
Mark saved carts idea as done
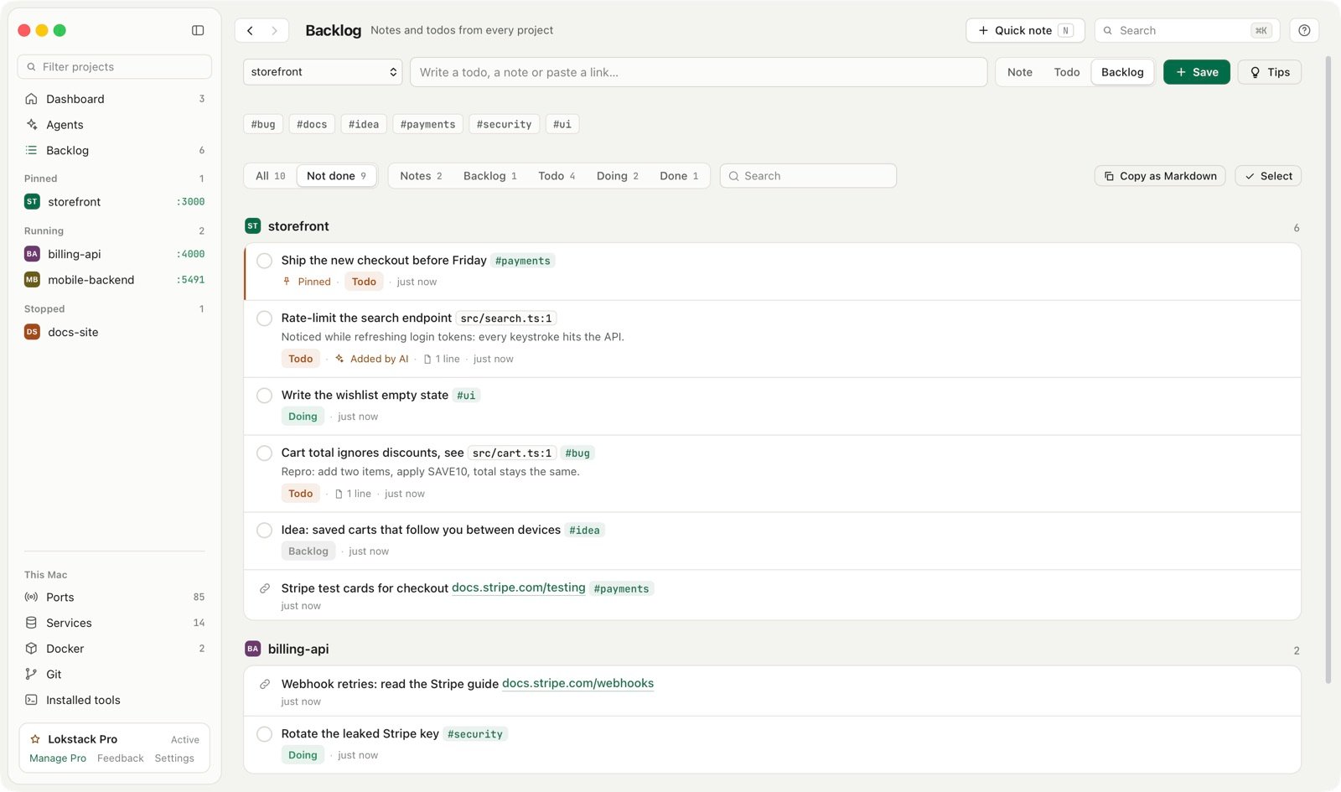264,531
